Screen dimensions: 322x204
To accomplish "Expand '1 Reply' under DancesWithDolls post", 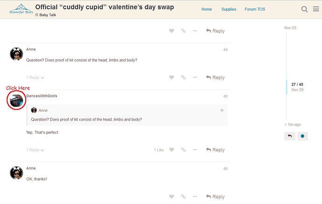I will [35, 150].
